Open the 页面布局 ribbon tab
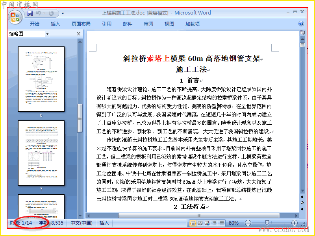 [x=81, y=24]
